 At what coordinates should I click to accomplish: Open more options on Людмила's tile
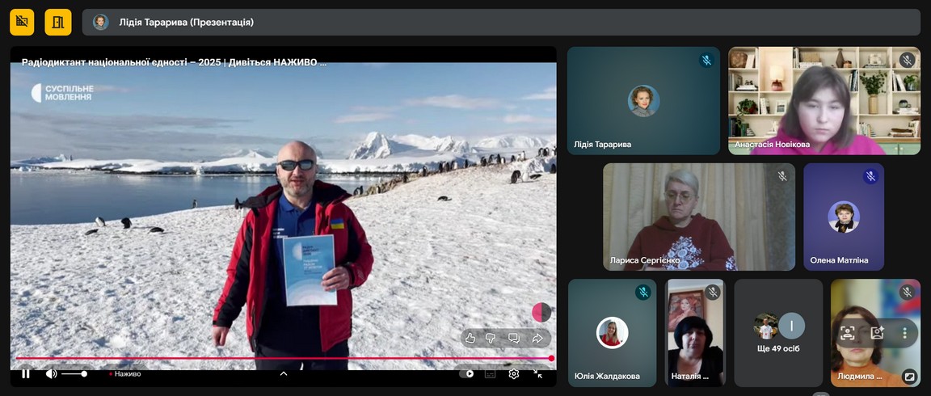click(904, 332)
